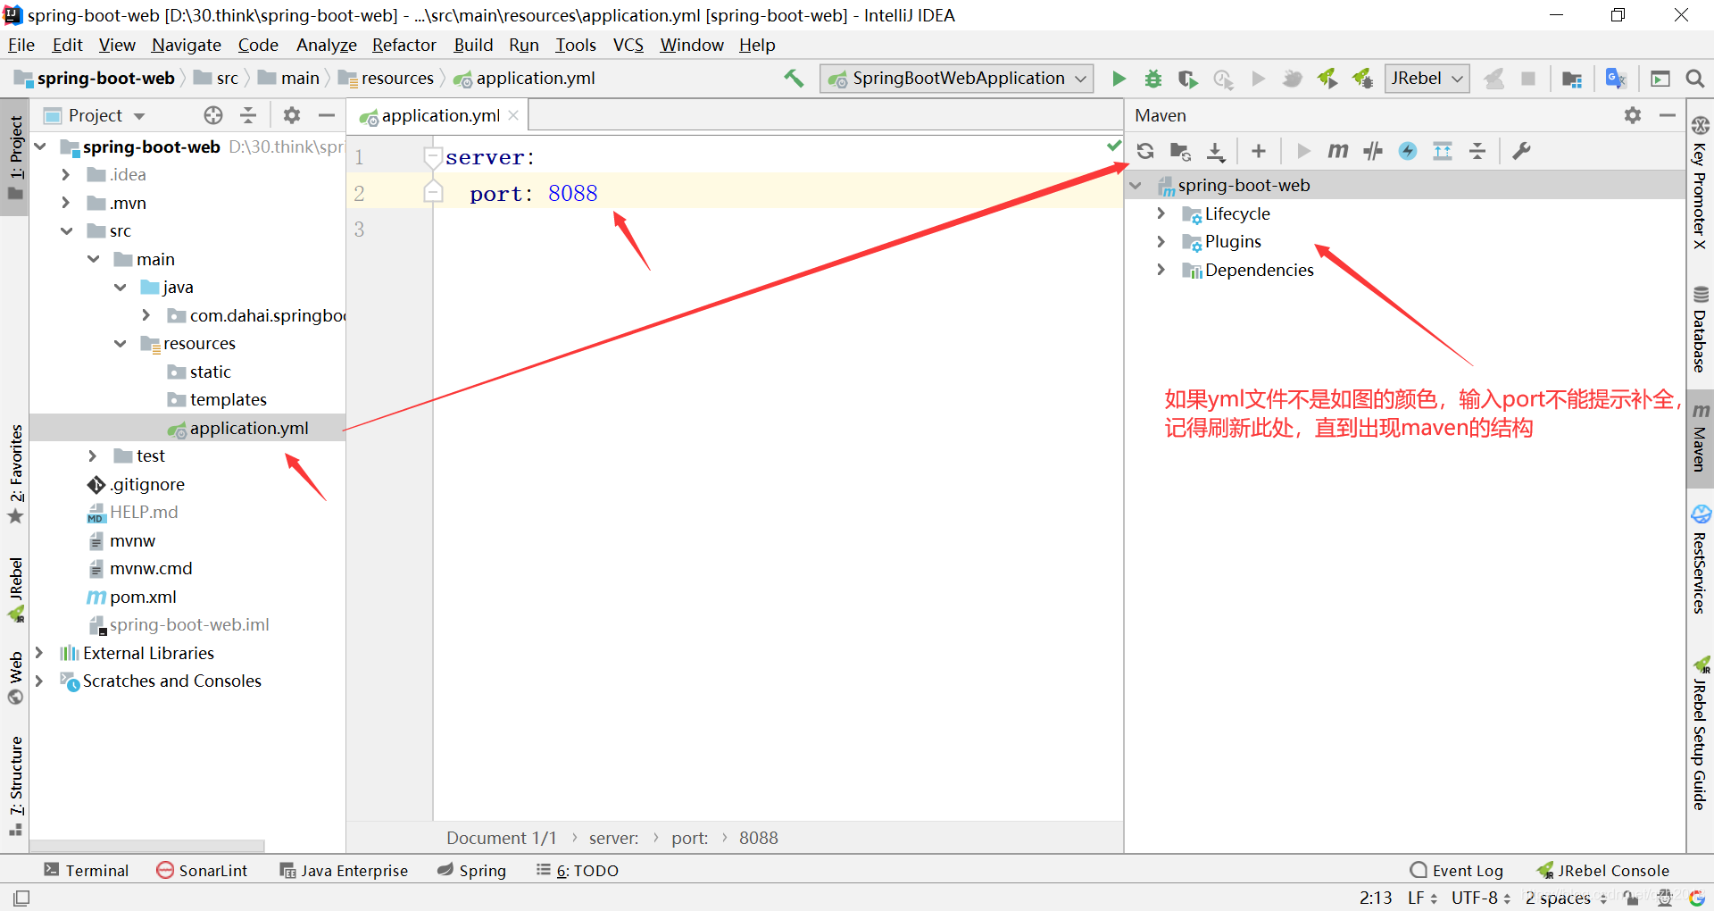Start debugging with the bug icon
The image size is (1714, 911).
[1153, 79]
